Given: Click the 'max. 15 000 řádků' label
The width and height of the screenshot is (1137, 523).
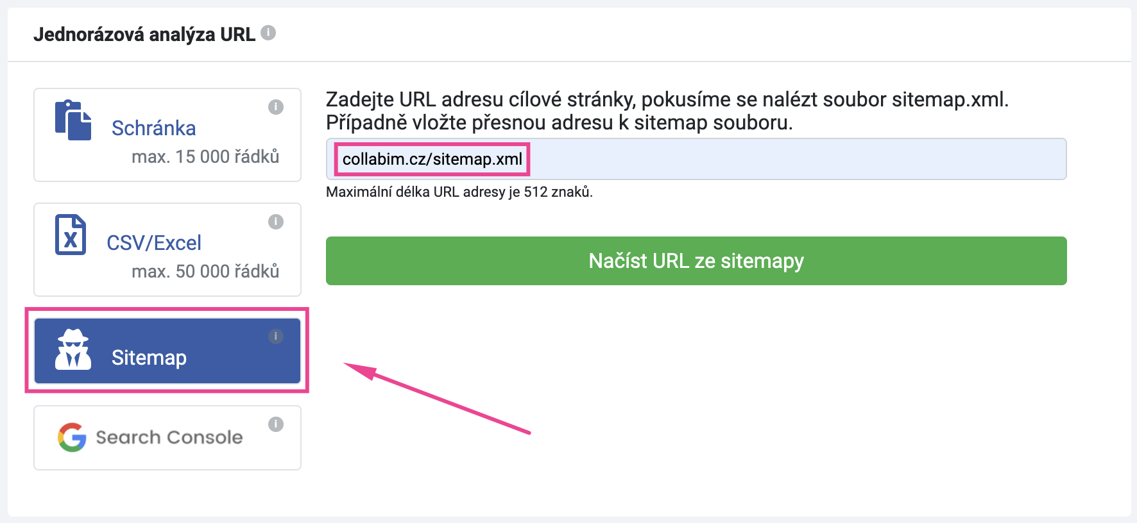Looking at the screenshot, I should 205,156.
